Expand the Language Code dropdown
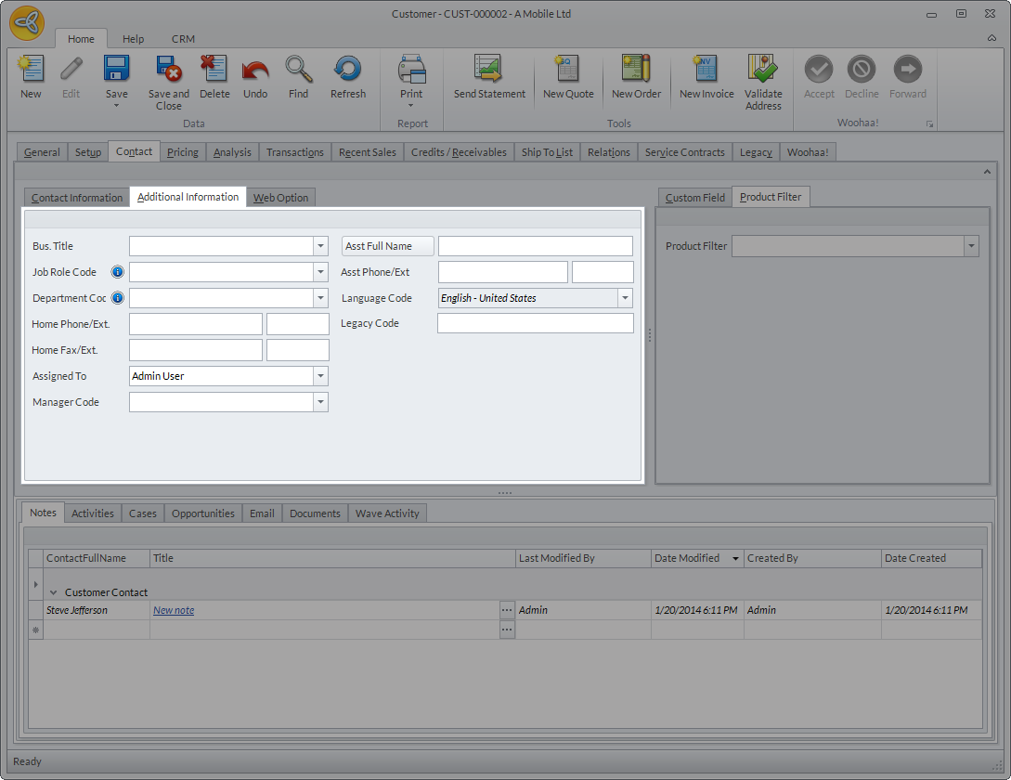The image size is (1011, 780). [625, 298]
